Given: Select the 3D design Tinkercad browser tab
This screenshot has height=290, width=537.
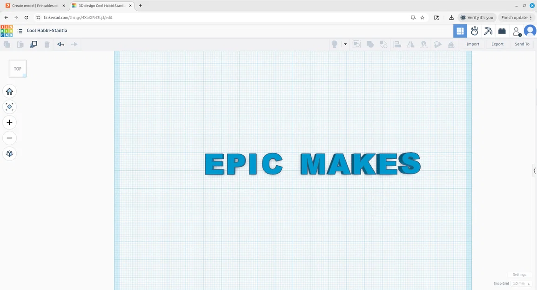Looking at the screenshot, I should tap(102, 6).
